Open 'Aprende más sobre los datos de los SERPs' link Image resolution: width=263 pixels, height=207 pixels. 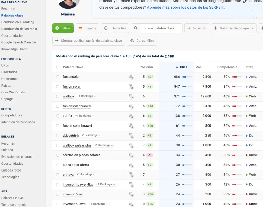(x=183, y=7)
